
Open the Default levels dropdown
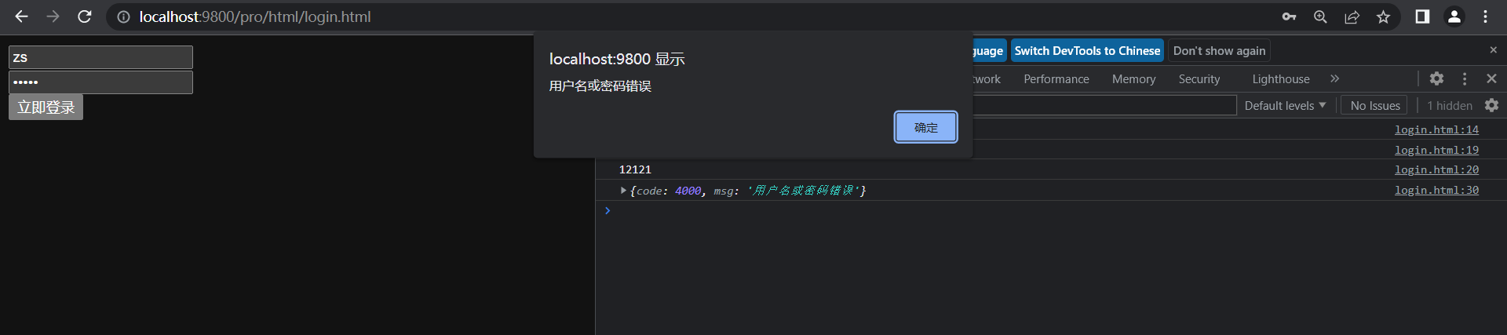(x=1285, y=105)
